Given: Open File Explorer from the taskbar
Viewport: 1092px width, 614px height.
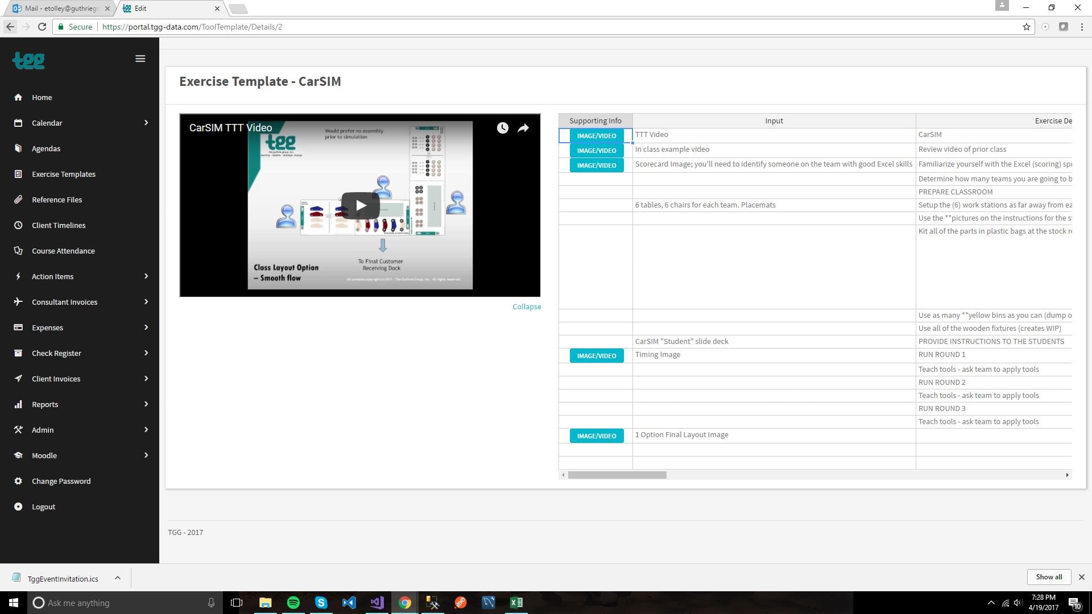Looking at the screenshot, I should coord(266,603).
